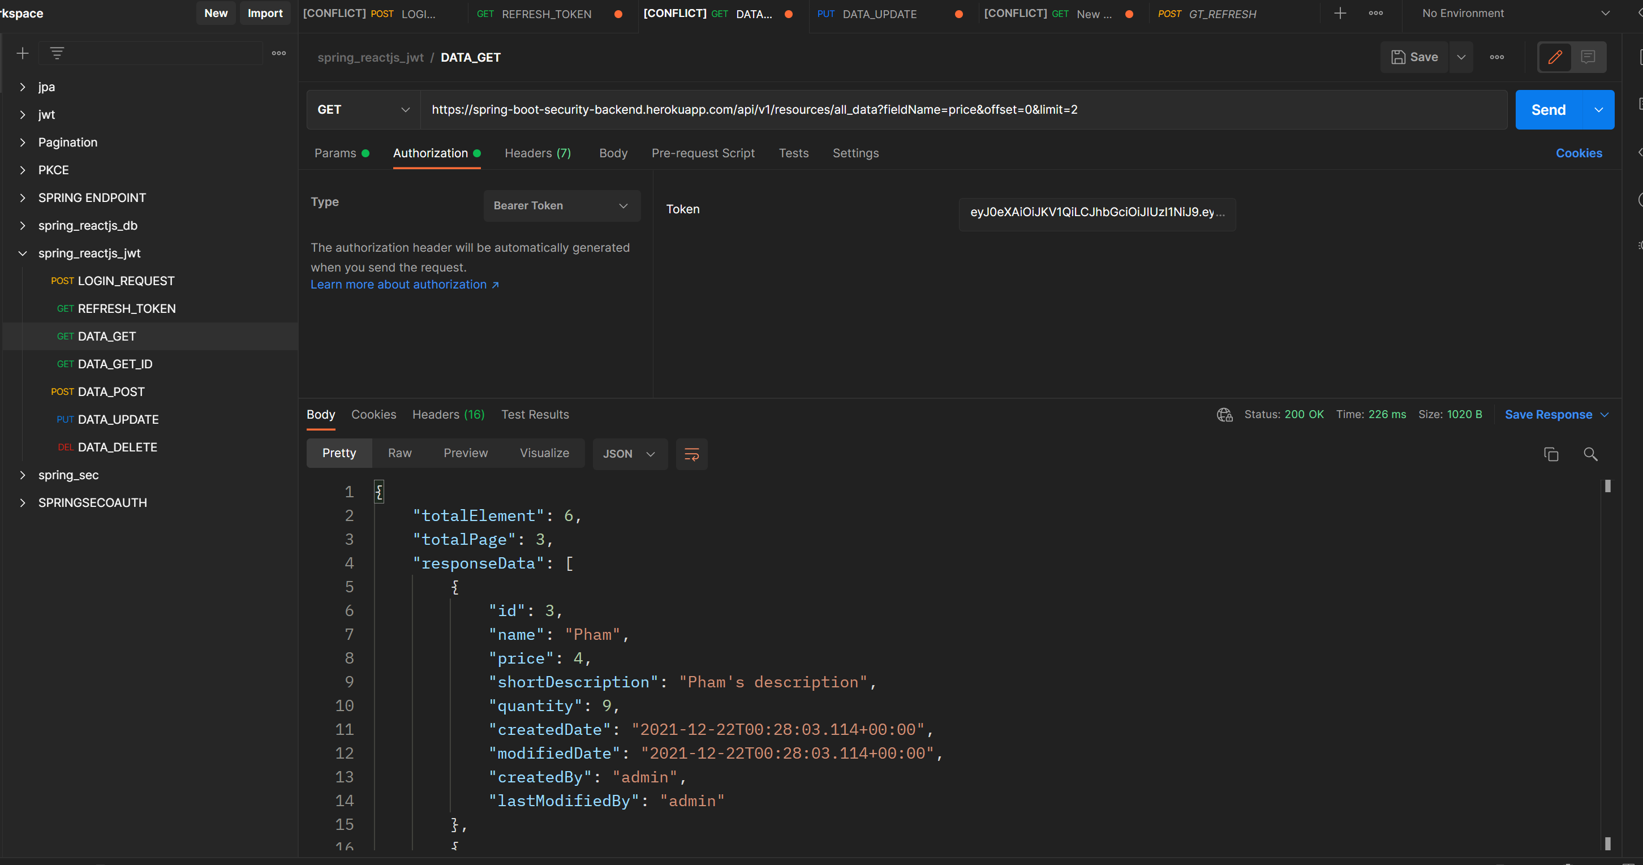The image size is (1643, 865).
Task: Create a new collection with the plus icon
Action: pyautogui.click(x=22, y=54)
